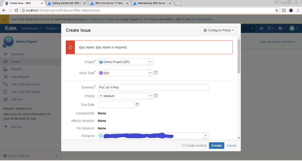The height and width of the screenshot is (161, 302).
Task: Click the Issues sidebar search icon
Action: point(5,62)
